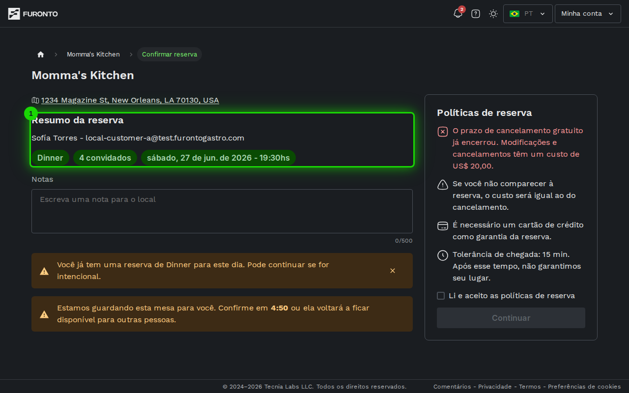Viewport: 629px width, 393px height.
Task: Click the red cancellation deadline icon
Action: tap(443, 132)
